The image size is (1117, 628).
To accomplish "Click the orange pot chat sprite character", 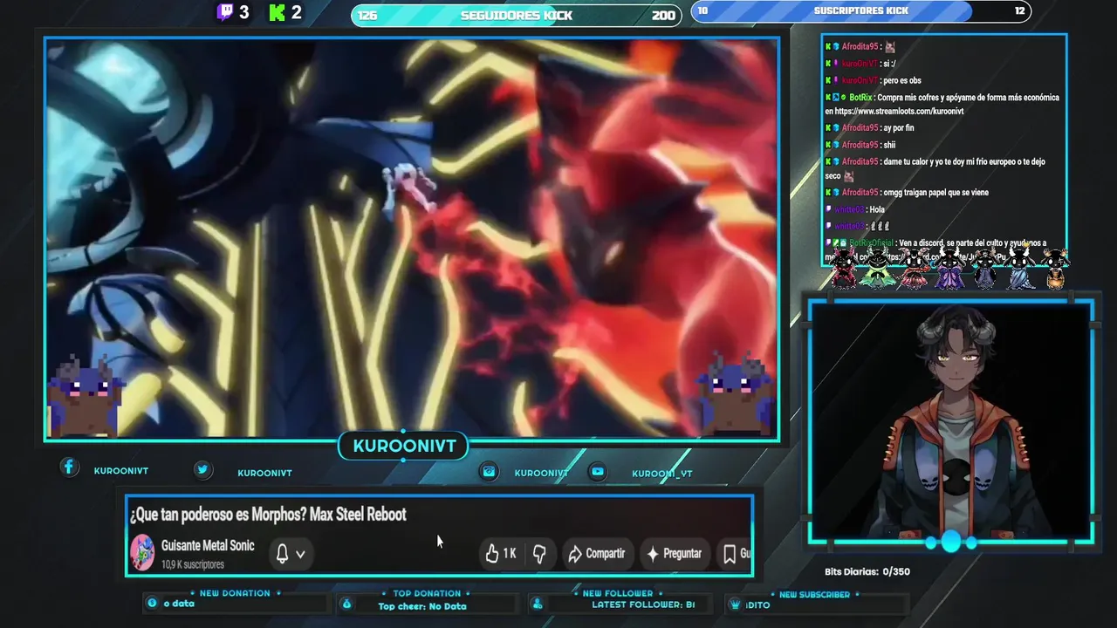I will 1055,269.
